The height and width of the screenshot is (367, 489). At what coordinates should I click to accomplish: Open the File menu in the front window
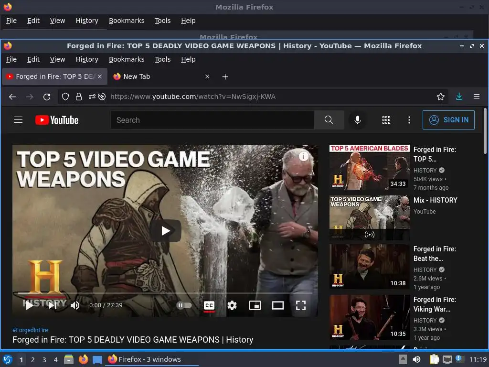pos(11,59)
